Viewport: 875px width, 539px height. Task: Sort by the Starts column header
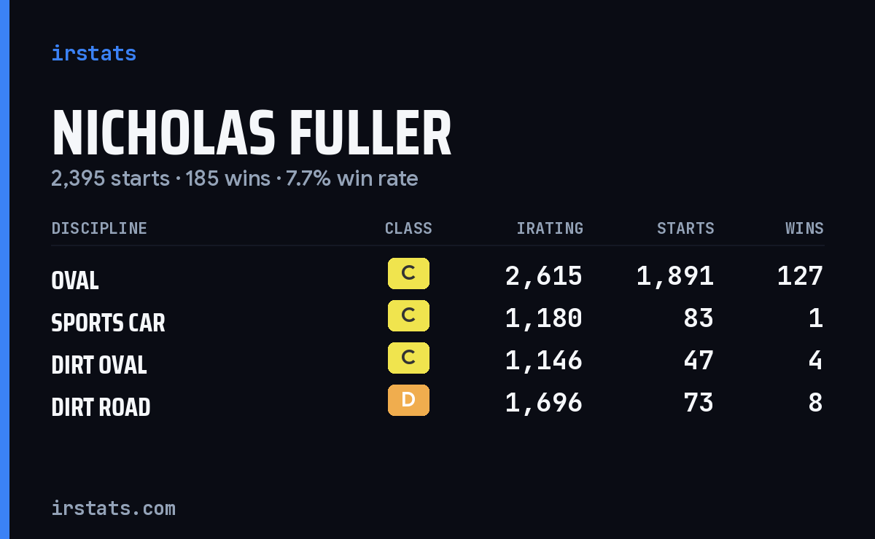pyautogui.click(x=685, y=229)
